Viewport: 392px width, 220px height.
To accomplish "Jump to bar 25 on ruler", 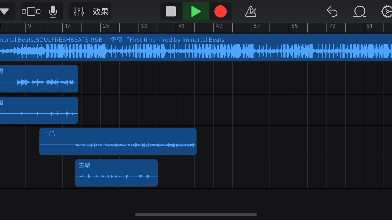I will click(x=106, y=26).
